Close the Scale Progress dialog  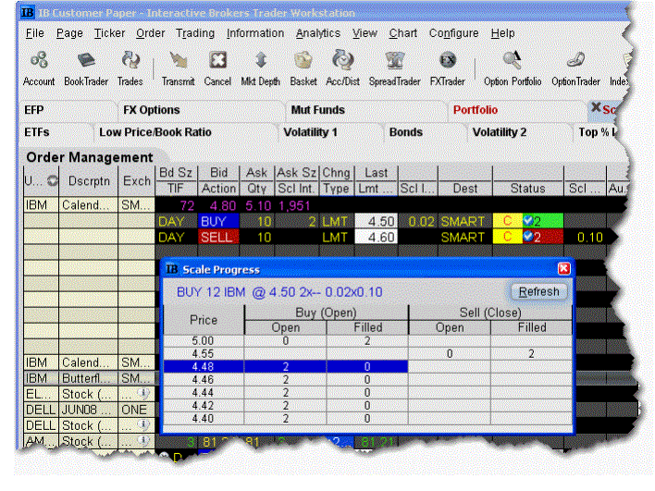(x=564, y=268)
